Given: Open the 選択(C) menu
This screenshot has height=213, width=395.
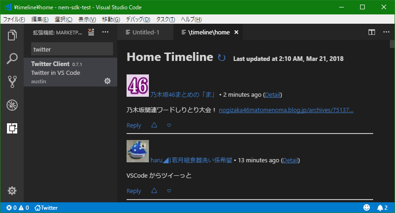Looking at the screenshot, I should point(63,20).
